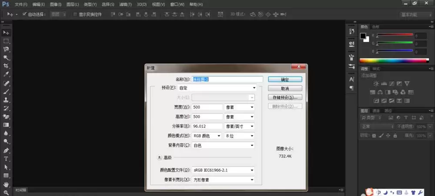This screenshot has width=435, height=196.
Task: Open the Layer menu
Action: (x=73, y=4)
